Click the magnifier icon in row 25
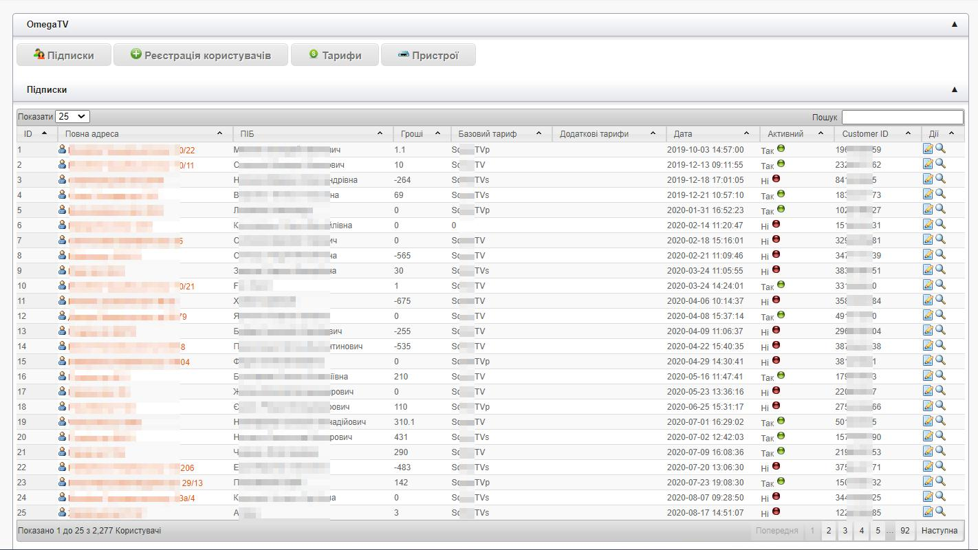 [940, 511]
